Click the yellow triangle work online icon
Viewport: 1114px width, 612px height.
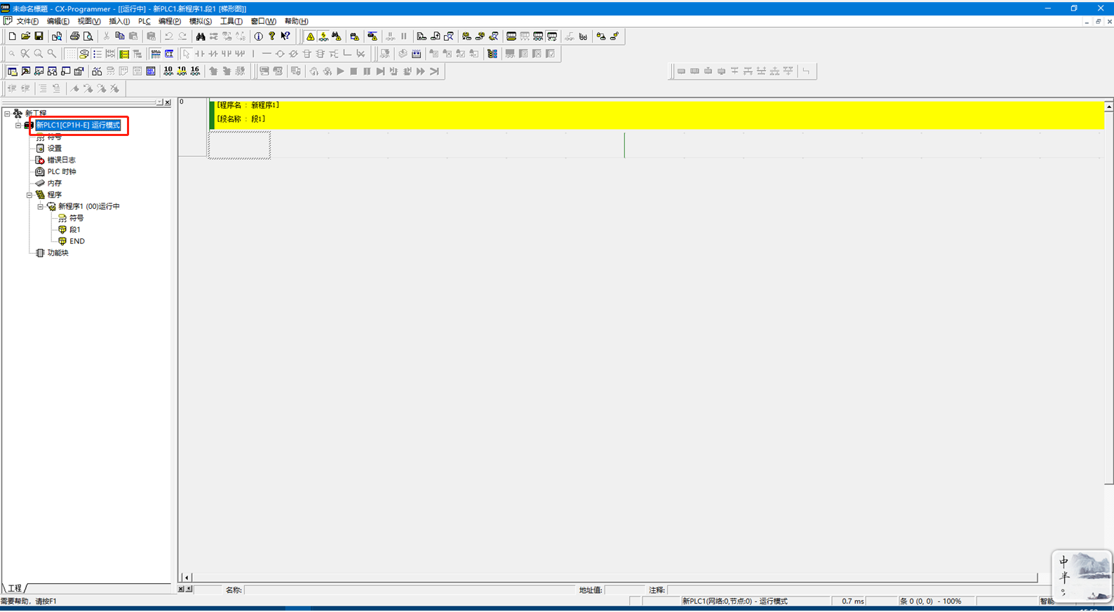(310, 36)
